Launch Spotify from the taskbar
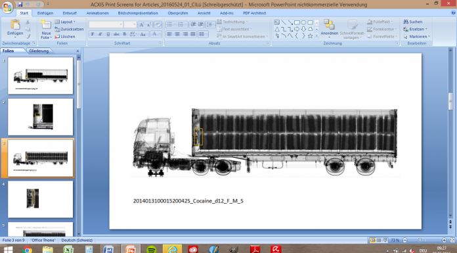This screenshot has height=253, width=457. [x=151, y=250]
